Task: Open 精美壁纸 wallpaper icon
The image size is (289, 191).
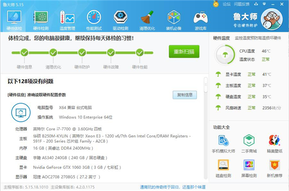Action: pyautogui.click(x=275, y=140)
